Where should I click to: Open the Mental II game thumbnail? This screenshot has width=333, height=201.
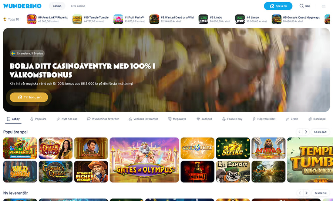tap(197, 171)
